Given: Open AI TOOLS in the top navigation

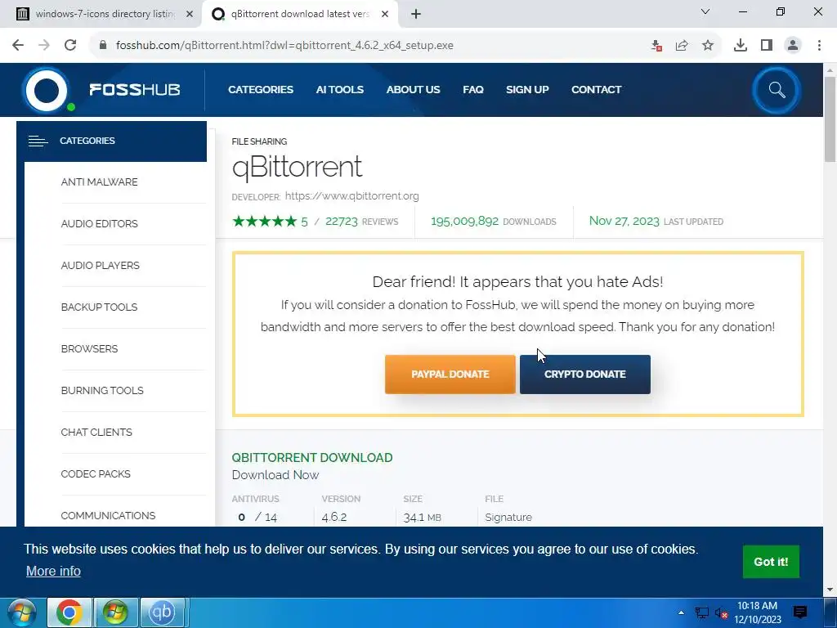Looking at the screenshot, I should [339, 90].
